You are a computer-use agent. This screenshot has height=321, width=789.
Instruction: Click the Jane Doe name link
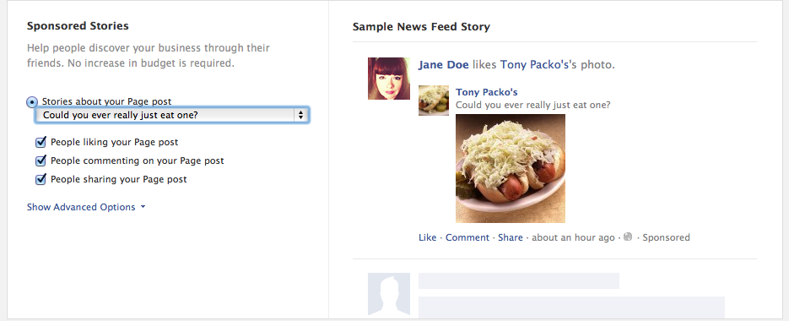[443, 64]
